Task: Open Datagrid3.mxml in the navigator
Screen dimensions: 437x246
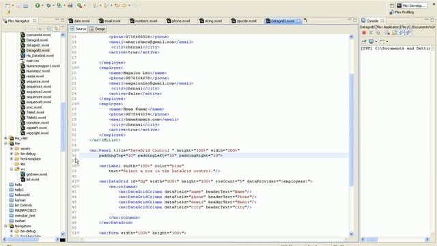Action: [x=38, y=51]
